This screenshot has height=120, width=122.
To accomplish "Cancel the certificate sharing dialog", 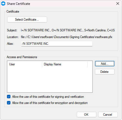I will tap(108, 115).
